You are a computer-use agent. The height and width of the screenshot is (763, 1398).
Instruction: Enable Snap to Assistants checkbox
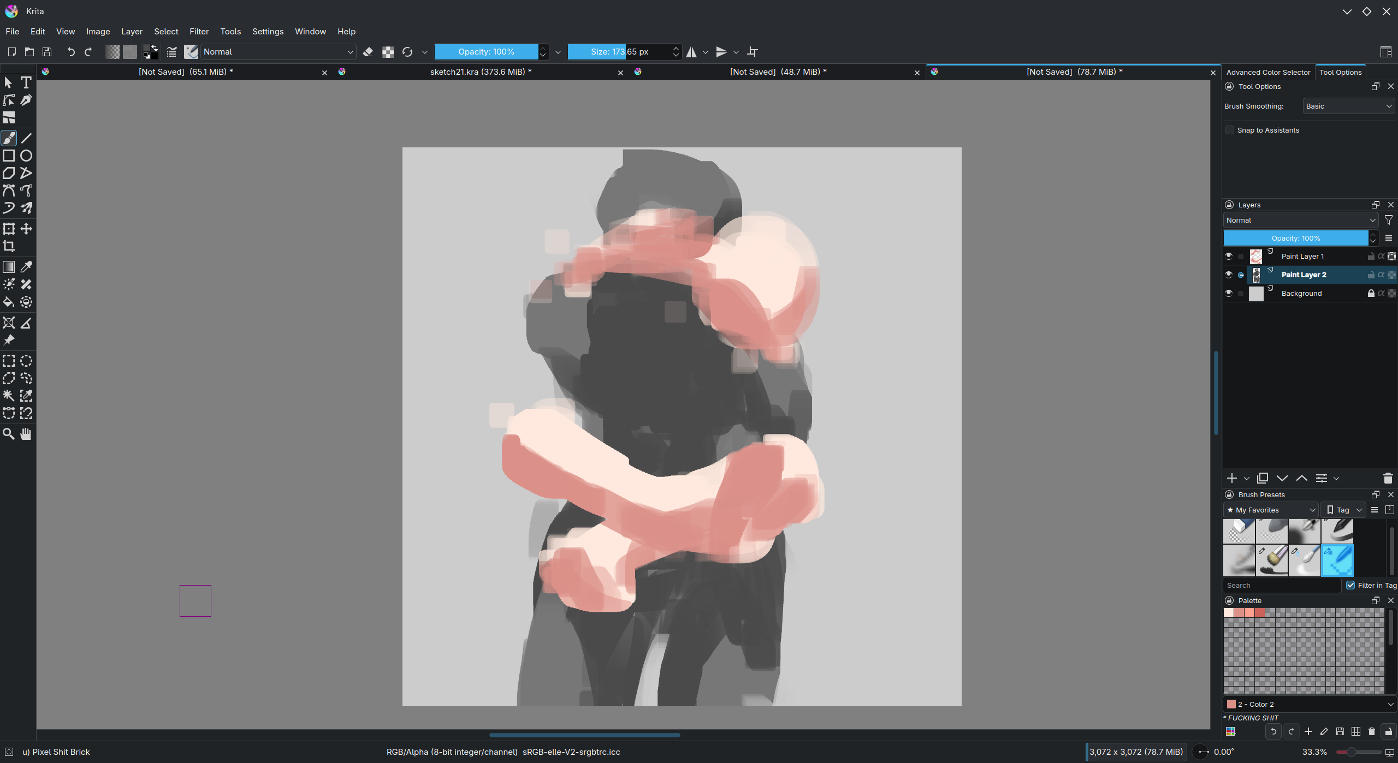1230,130
